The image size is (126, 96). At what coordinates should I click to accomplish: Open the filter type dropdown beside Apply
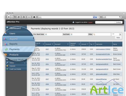pos(120,34)
